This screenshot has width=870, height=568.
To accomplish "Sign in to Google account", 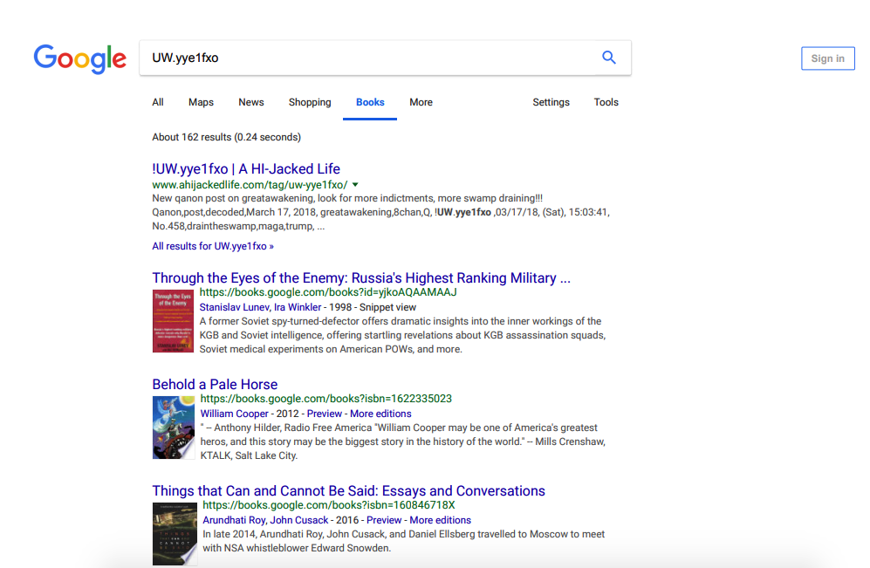I will 827,58.
